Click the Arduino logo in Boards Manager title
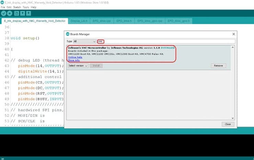254x160 pixels. [x=68, y=34]
